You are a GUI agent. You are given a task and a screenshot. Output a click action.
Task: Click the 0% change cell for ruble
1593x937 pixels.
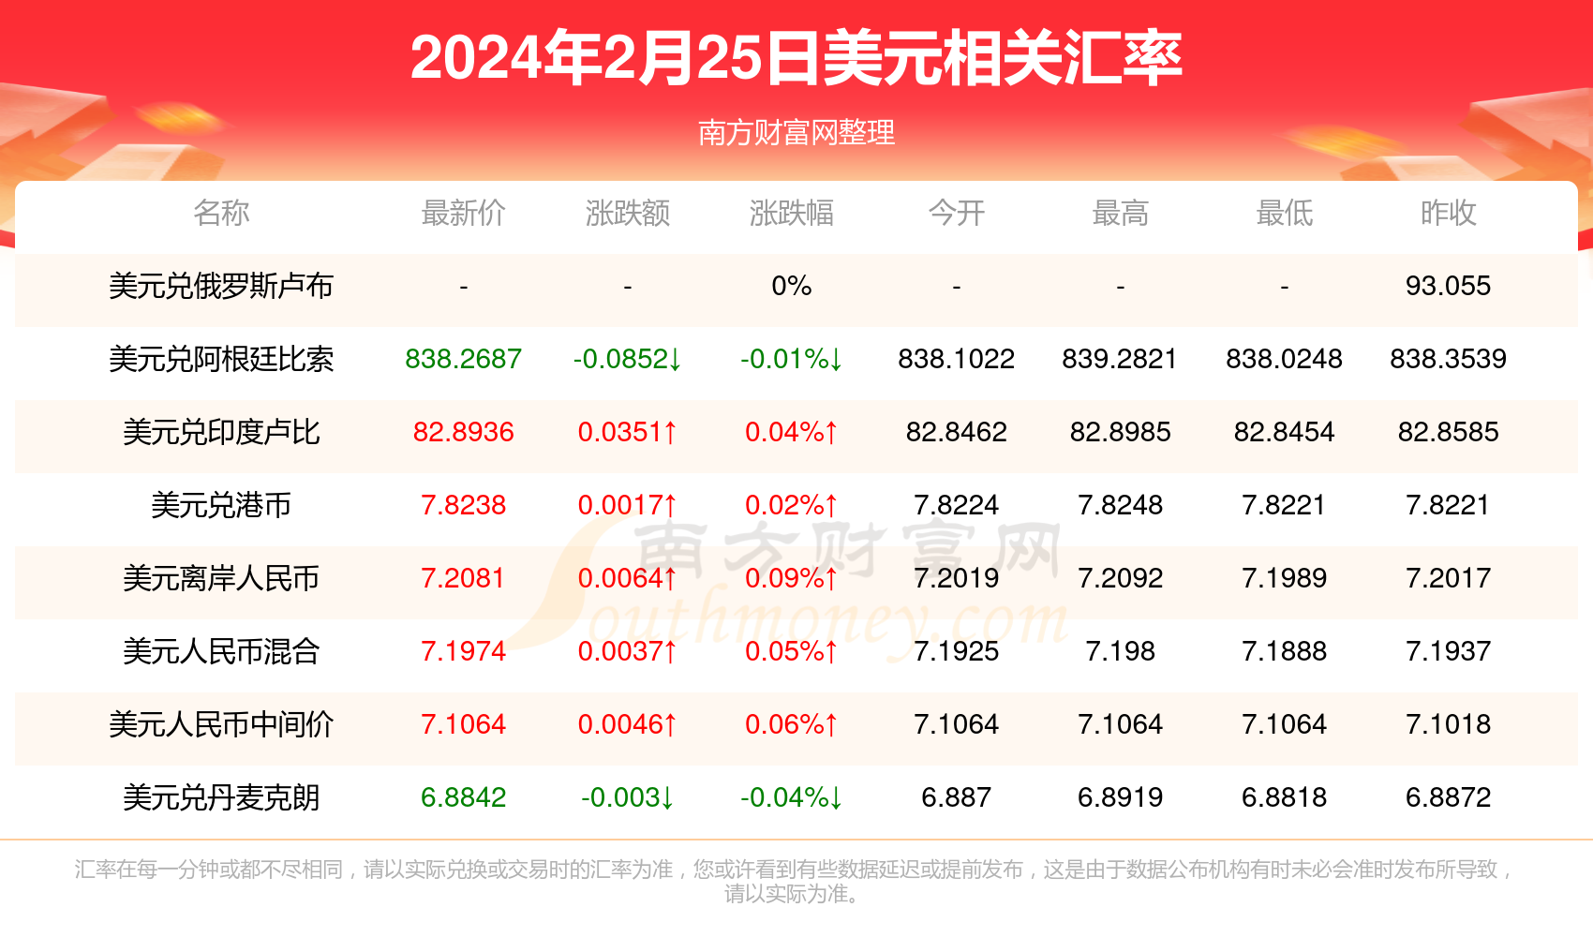[x=792, y=287]
